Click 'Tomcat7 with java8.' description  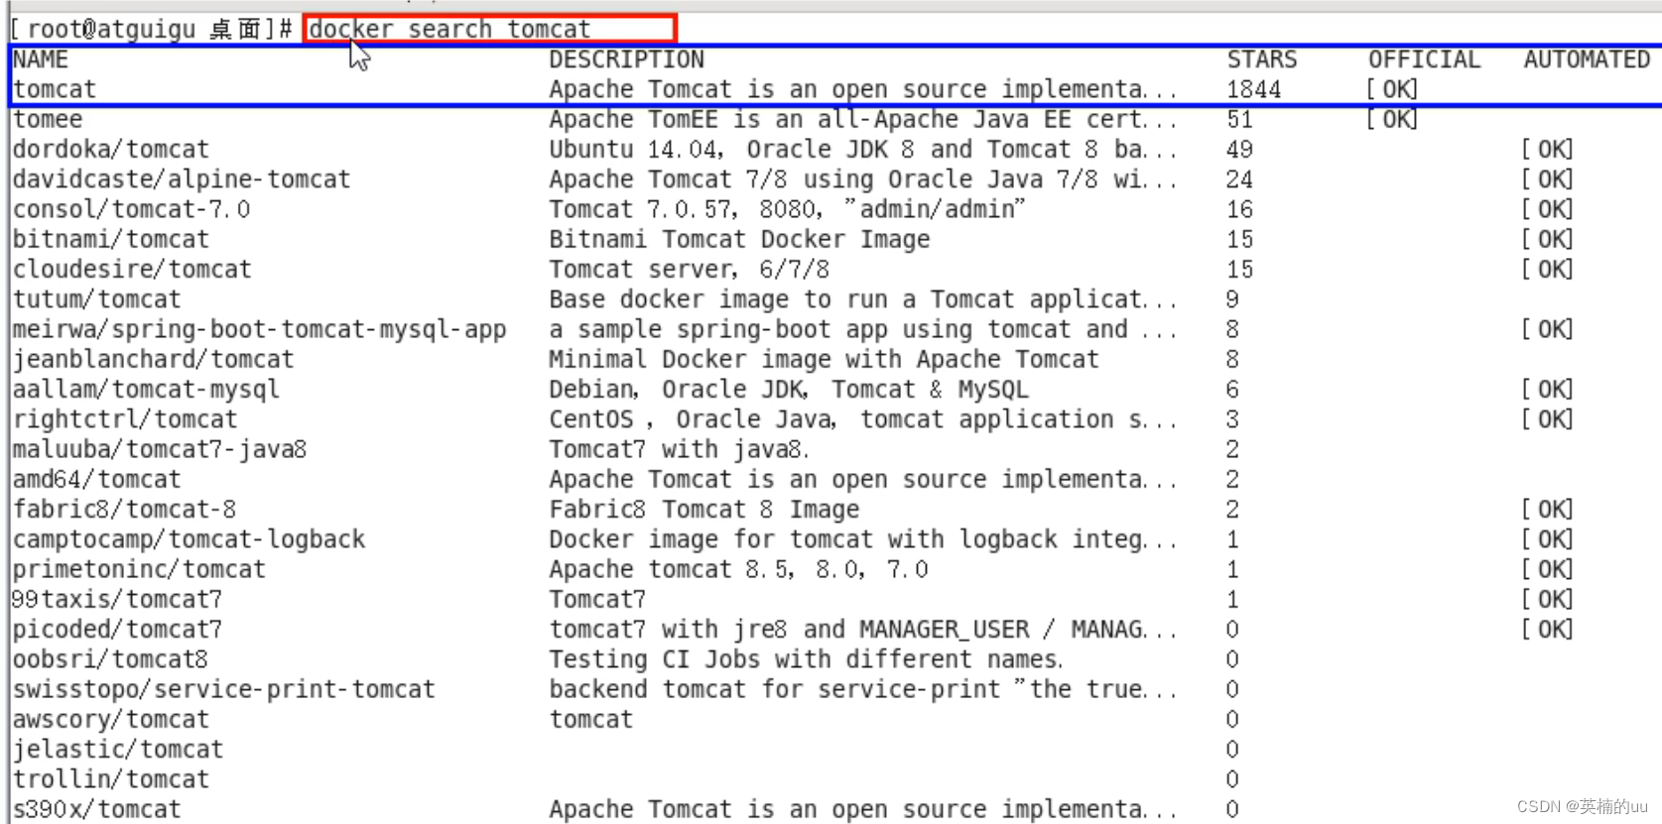click(x=680, y=449)
